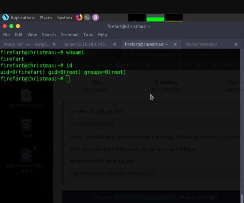The image size is (244, 203).
Task: Open the purple notes launcher in the panel
Action: (95, 17)
